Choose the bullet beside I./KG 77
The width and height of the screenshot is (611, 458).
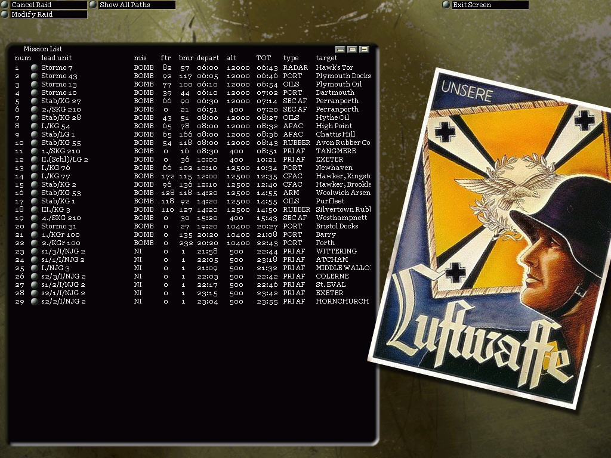[x=34, y=176]
